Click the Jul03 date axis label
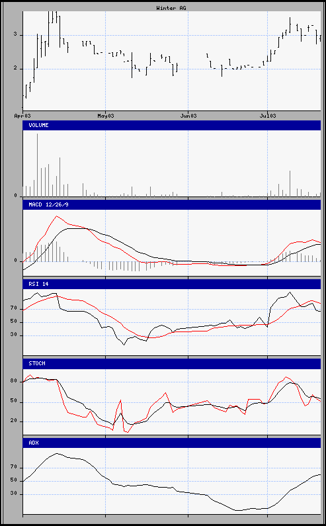Screen dimensions: 326x526 [268, 116]
